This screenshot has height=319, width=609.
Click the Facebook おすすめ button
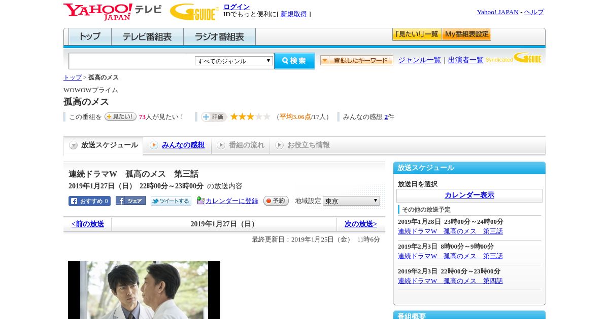[x=89, y=201]
